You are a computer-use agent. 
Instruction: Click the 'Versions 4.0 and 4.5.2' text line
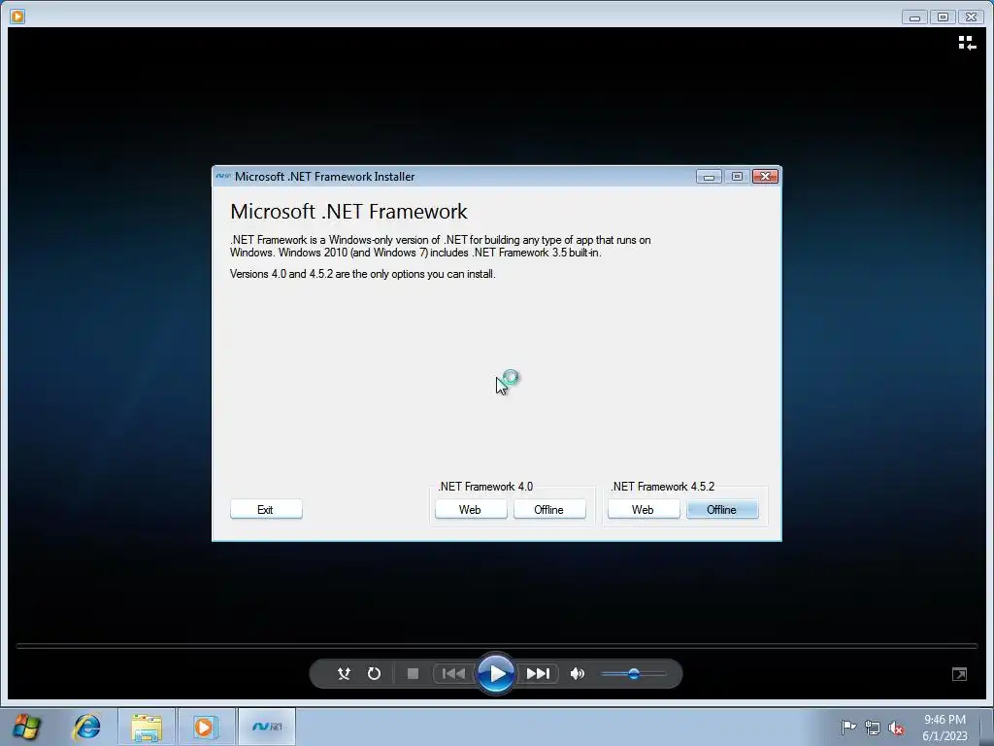[363, 274]
